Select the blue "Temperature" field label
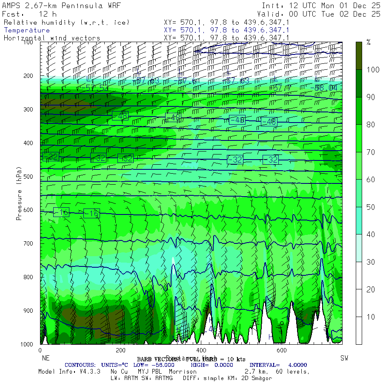Image resolution: width=383 pixels, height=383 pixels. pos(27,30)
